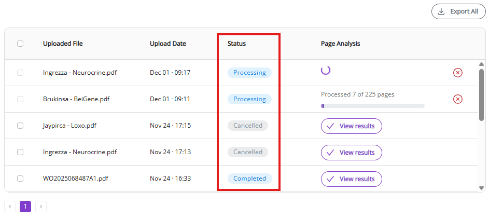Check the WO2025068487A1.pdf row checkbox

(20, 179)
